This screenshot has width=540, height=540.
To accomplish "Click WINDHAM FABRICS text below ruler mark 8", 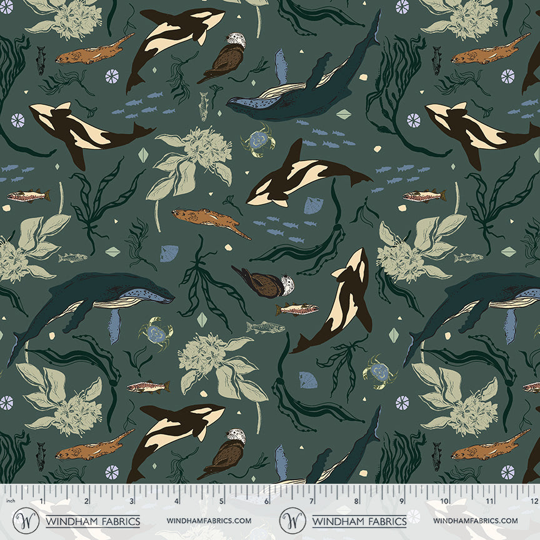I will tap(359, 521).
